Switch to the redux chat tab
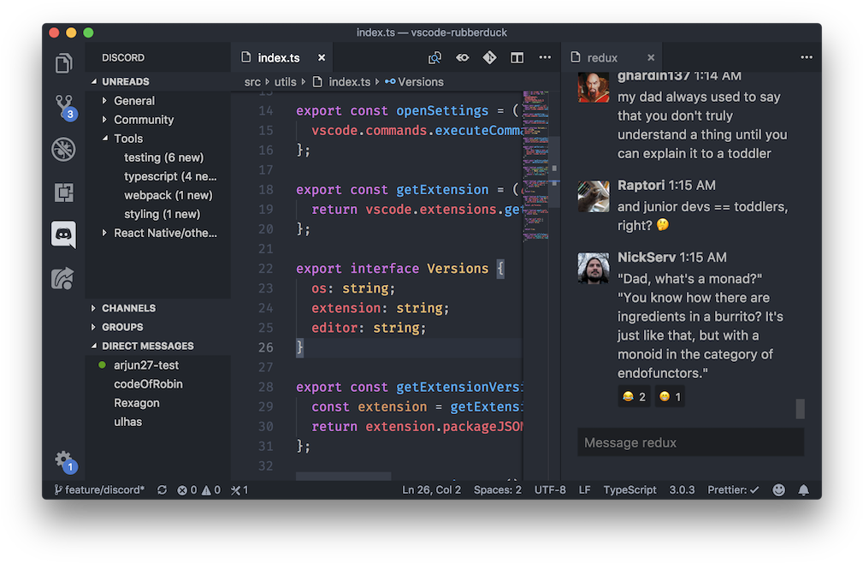The width and height of the screenshot is (863, 563). (x=602, y=58)
